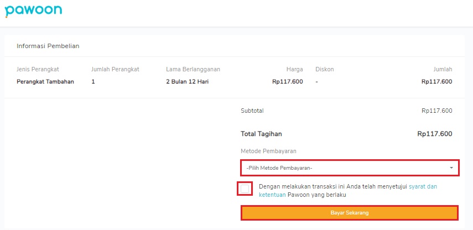Click the Metode Pembayaran label

[268, 151]
